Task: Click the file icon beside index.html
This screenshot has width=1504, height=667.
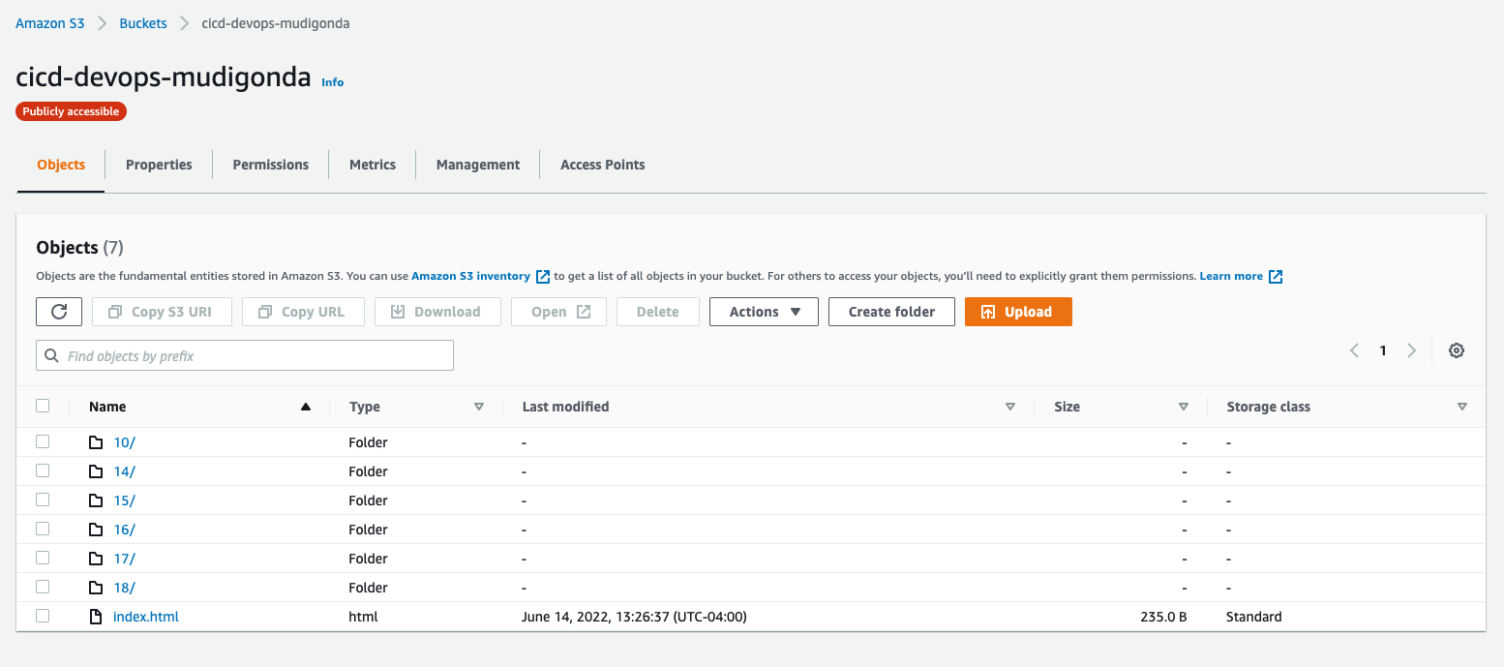Action: click(96, 617)
